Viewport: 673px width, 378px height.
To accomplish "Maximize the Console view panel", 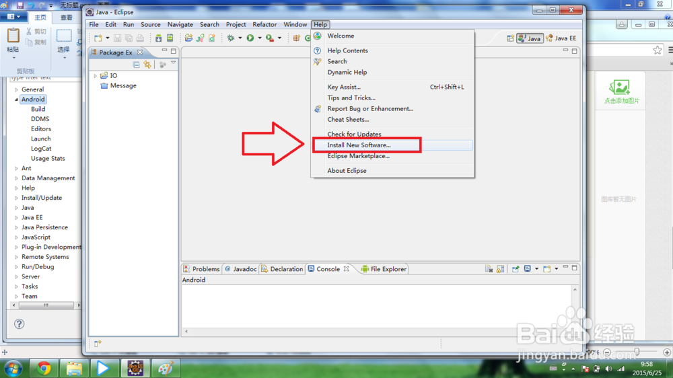I will click(x=574, y=268).
